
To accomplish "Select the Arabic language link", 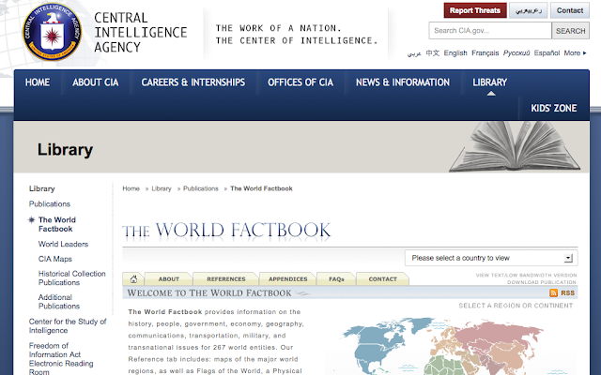I will tap(414, 53).
